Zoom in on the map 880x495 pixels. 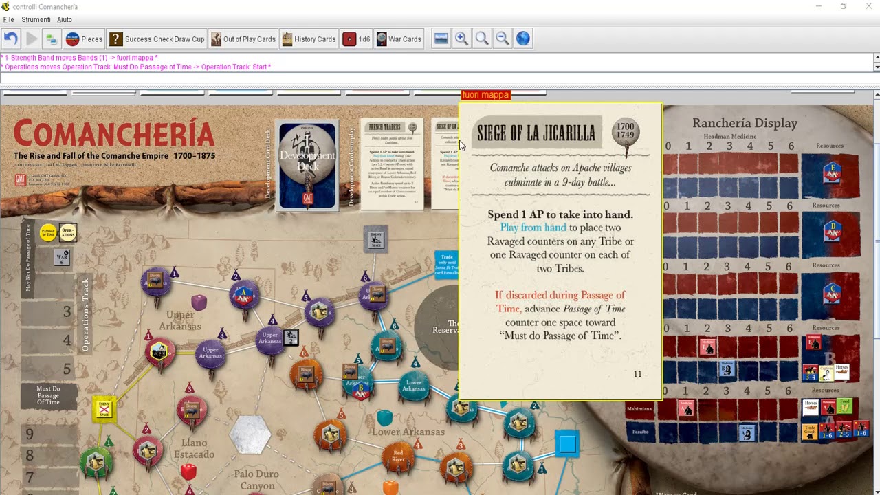tap(462, 39)
